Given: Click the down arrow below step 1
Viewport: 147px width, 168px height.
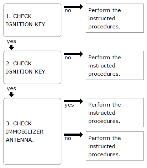Looking at the screenshot, I should pos(11,47).
